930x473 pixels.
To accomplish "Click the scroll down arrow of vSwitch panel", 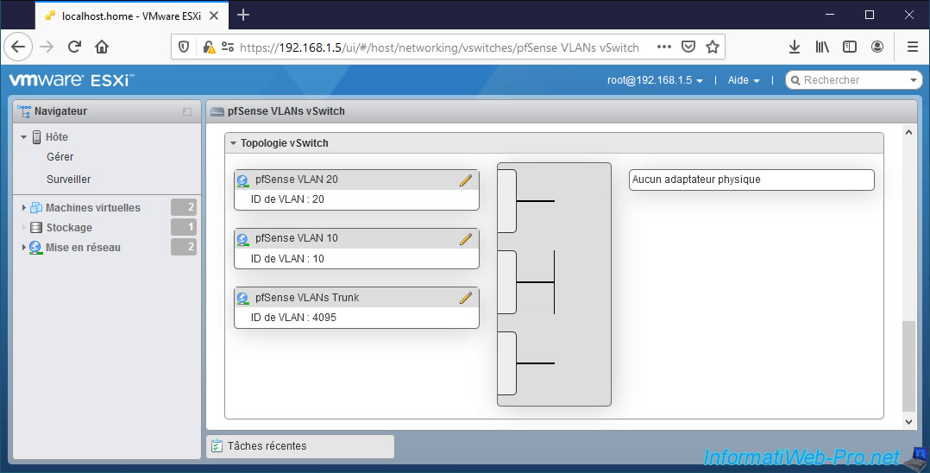I will 908,421.
